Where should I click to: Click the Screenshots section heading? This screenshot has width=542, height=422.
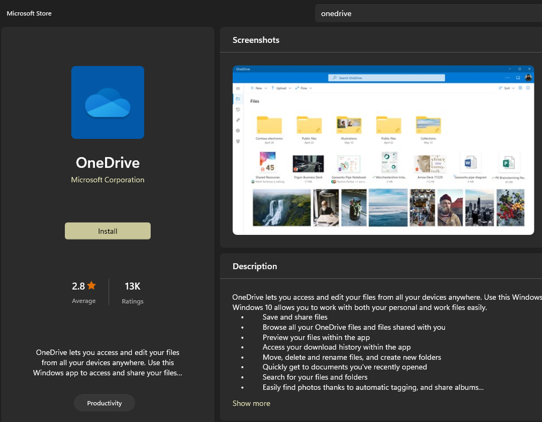tap(256, 40)
